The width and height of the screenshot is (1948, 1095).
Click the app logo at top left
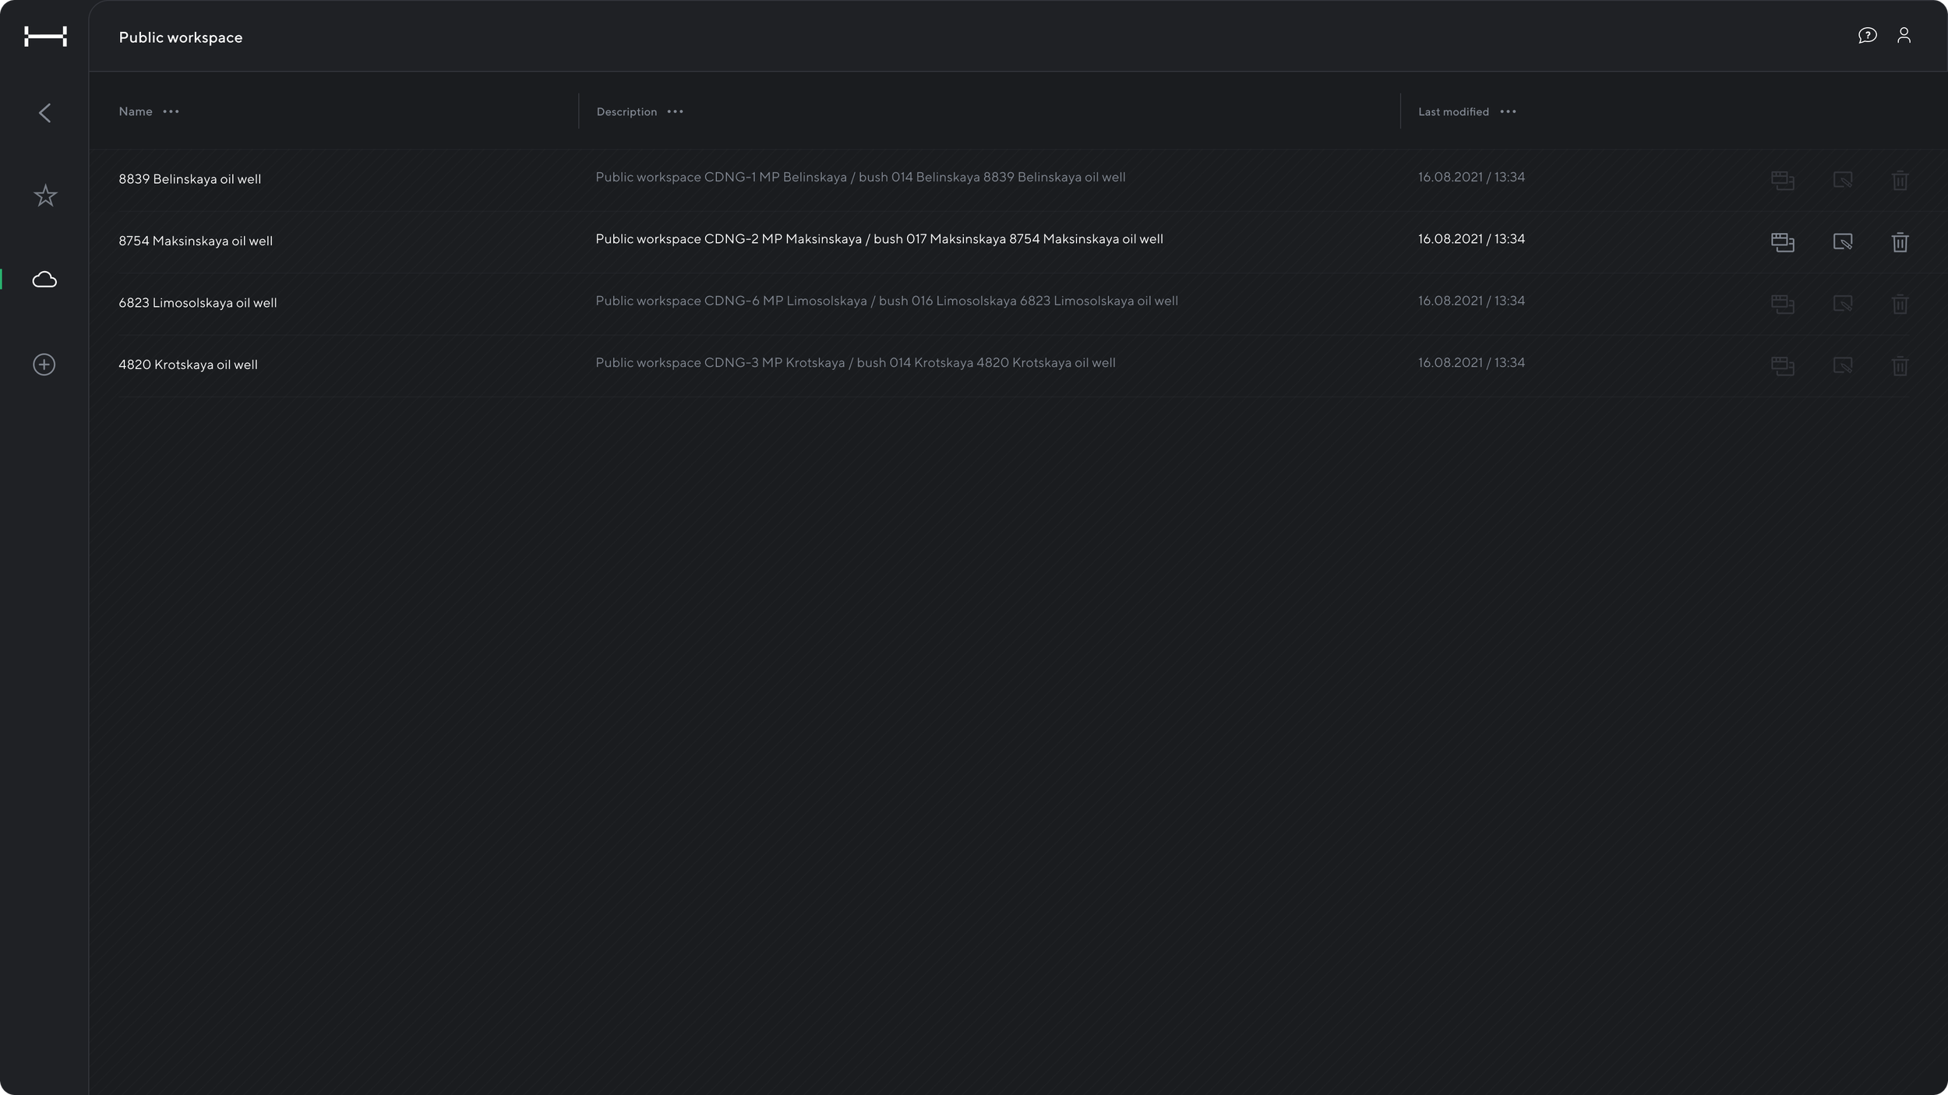click(x=45, y=37)
